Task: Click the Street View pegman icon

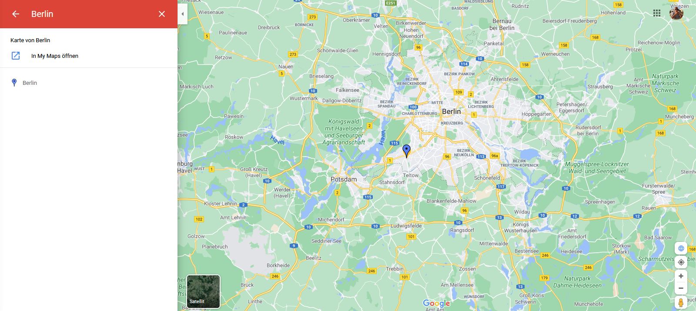Action: pyautogui.click(x=681, y=302)
